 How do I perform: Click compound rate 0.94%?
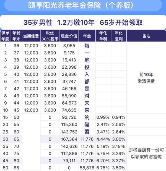click(119, 117)
